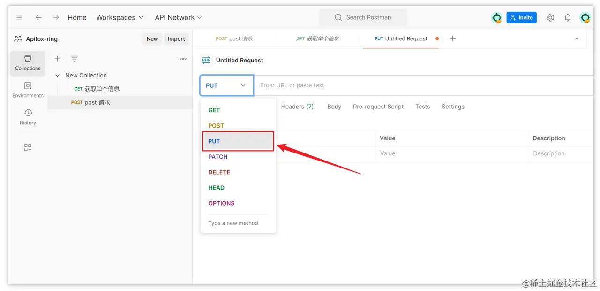Open the Collections sidebar tab
The width and height of the screenshot is (600, 291).
(28, 63)
